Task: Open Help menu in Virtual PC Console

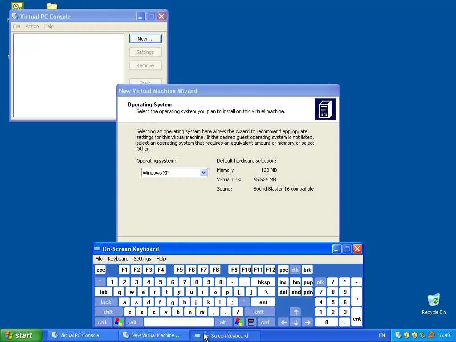Action: click(49, 26)
